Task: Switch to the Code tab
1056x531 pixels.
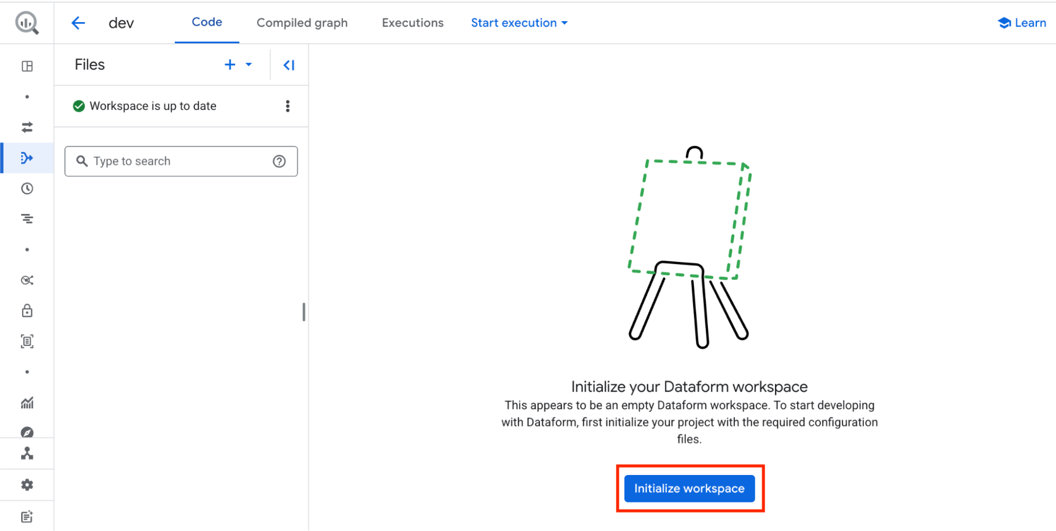Action: click(x=207, y=22)
